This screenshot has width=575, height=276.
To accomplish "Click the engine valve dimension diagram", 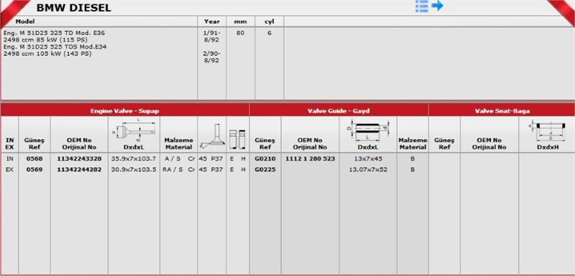I will click(134, 130).
